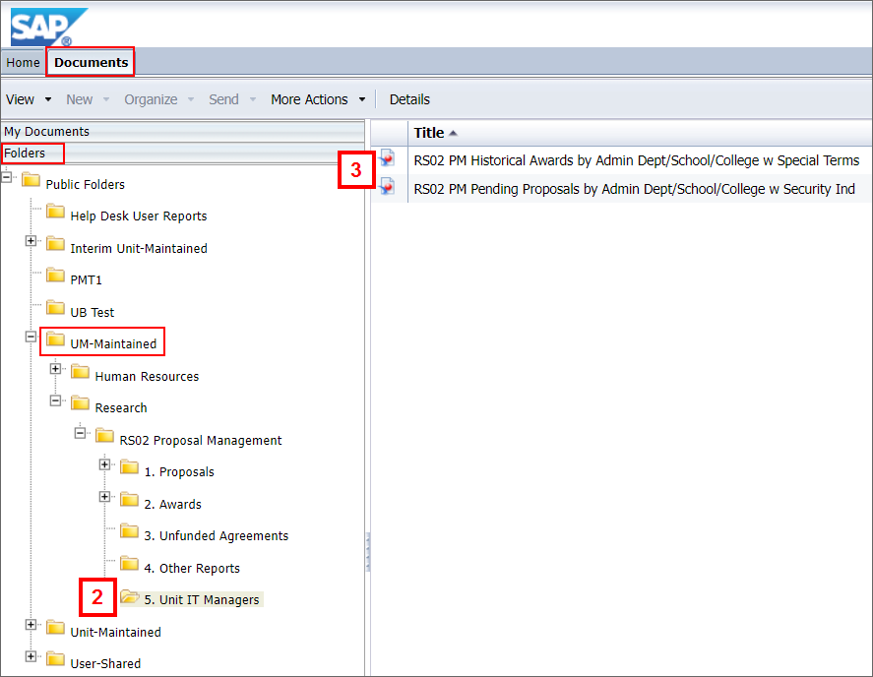Click the Interim Unit-Maintained folder icon

point(55,244)
